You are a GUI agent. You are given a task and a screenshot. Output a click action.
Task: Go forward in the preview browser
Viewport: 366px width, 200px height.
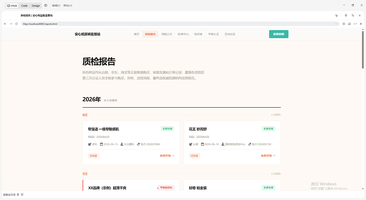pyautogui.click(x=11, y=24)
